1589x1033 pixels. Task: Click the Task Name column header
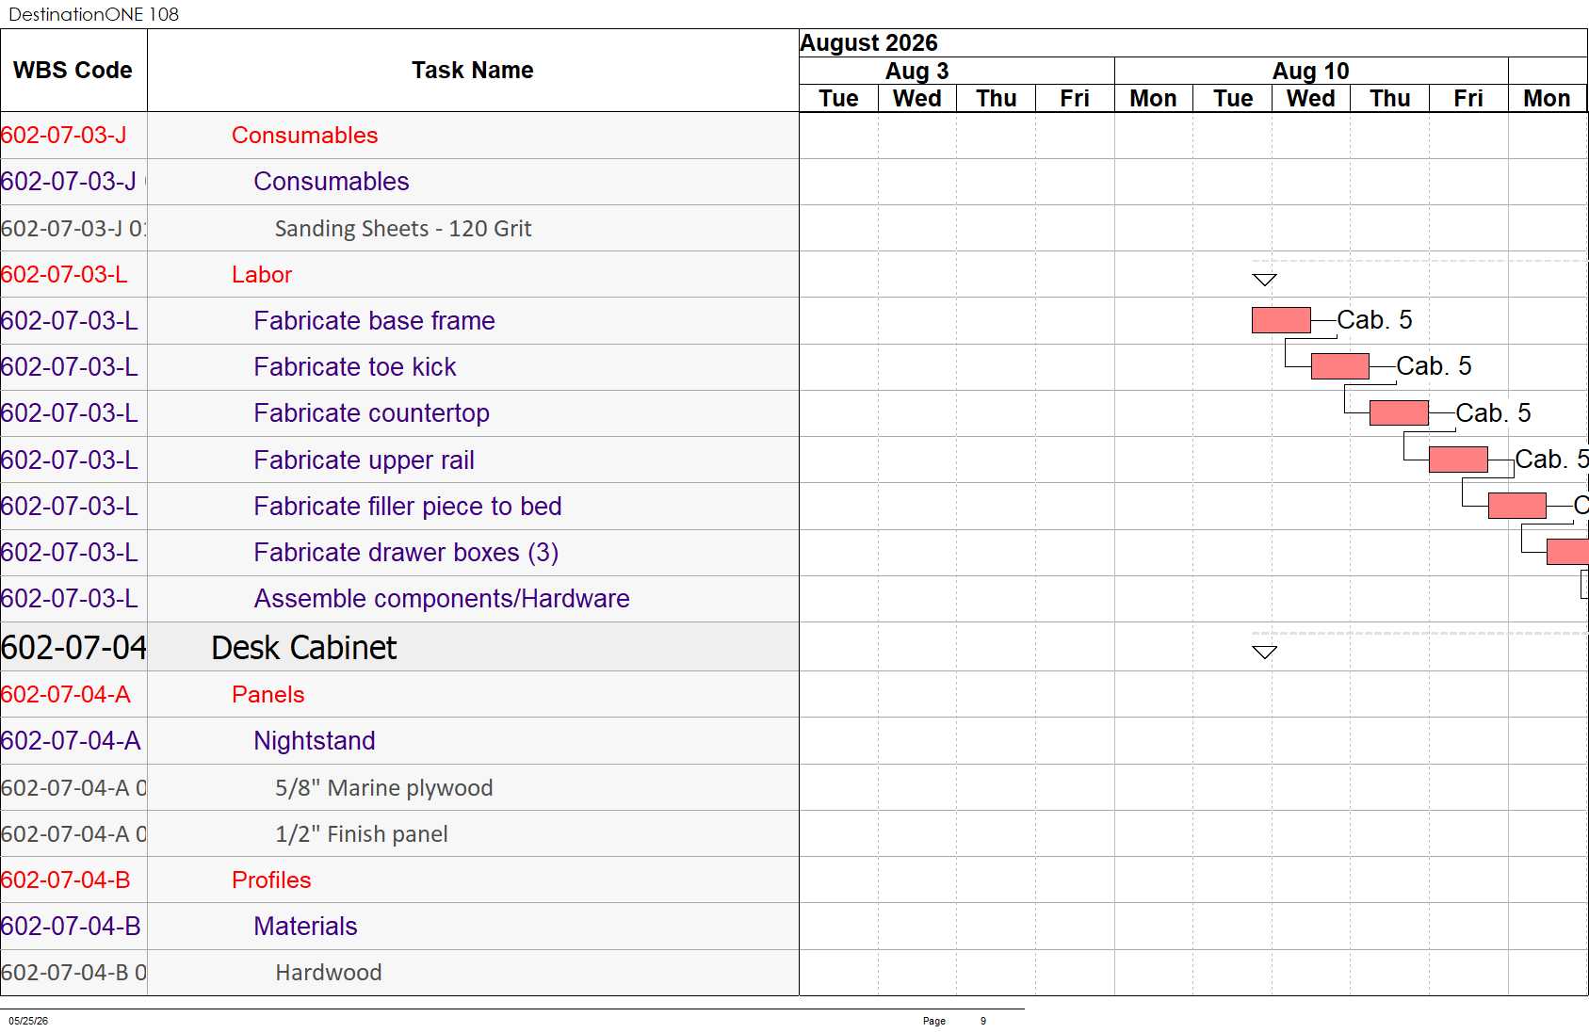pos(473,71)
